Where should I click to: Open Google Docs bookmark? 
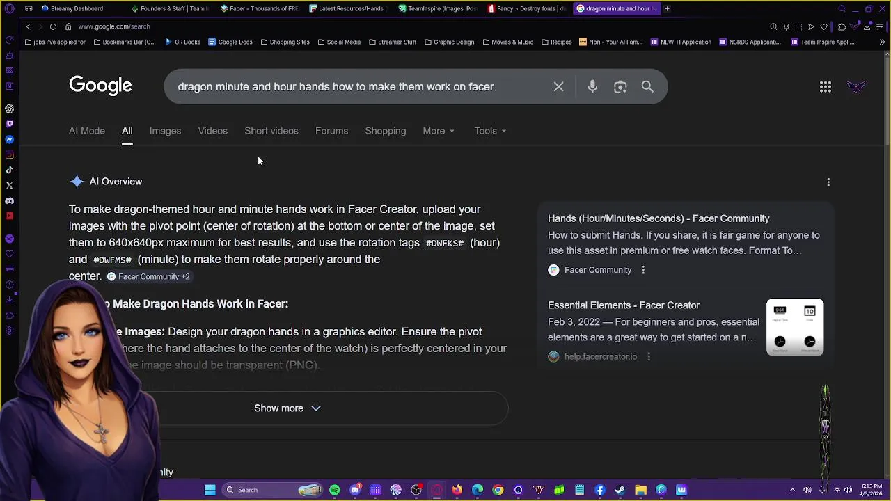coord(230,42)
